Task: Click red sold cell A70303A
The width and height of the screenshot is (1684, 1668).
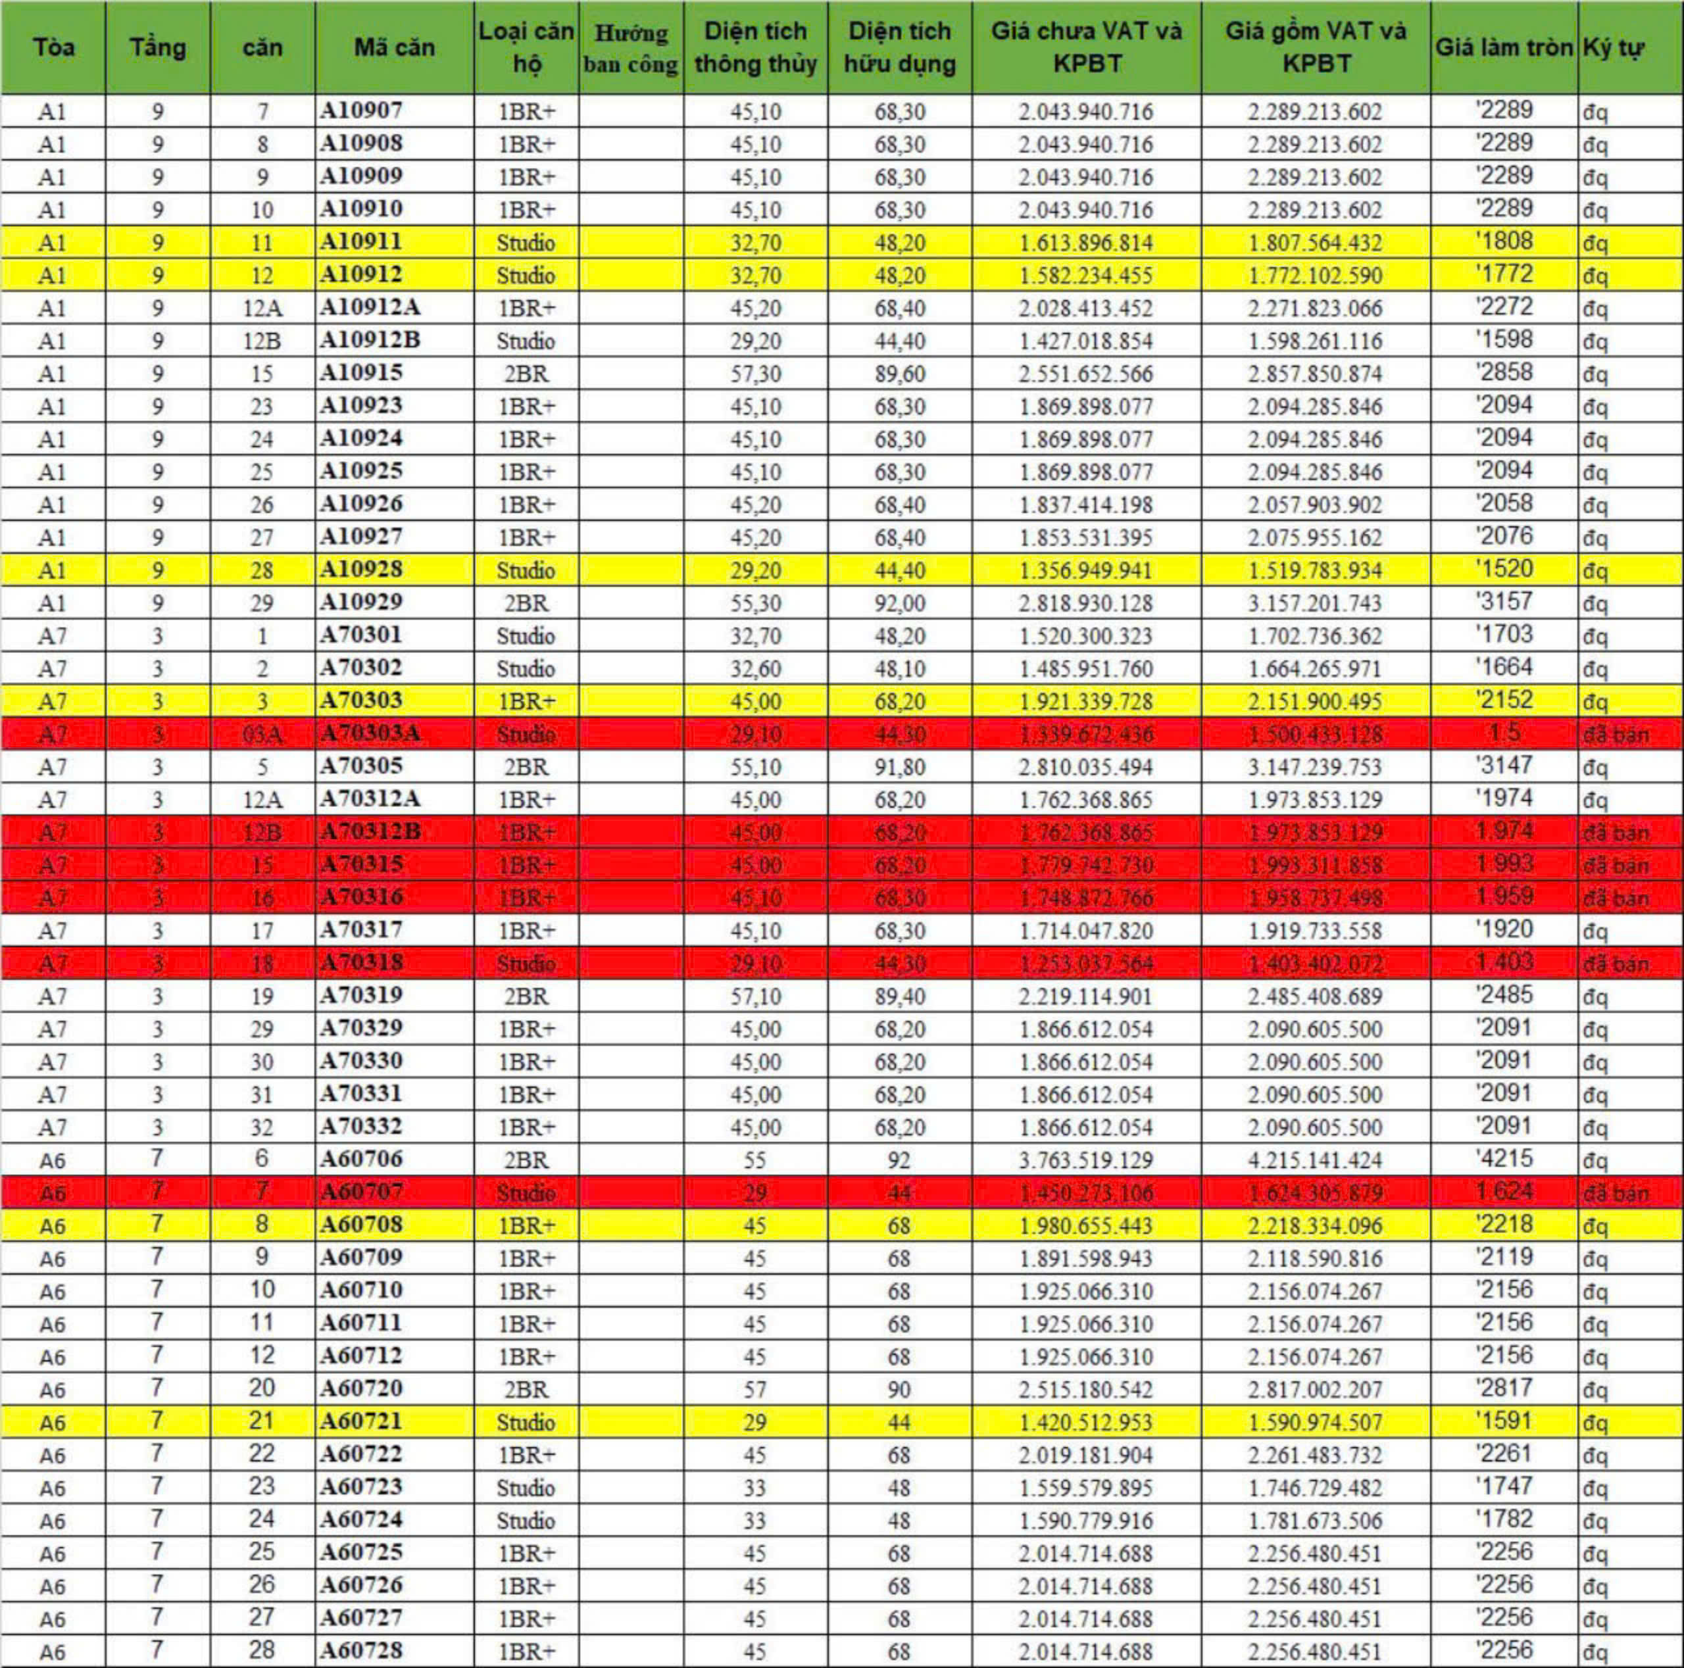Action: (370, 734)
